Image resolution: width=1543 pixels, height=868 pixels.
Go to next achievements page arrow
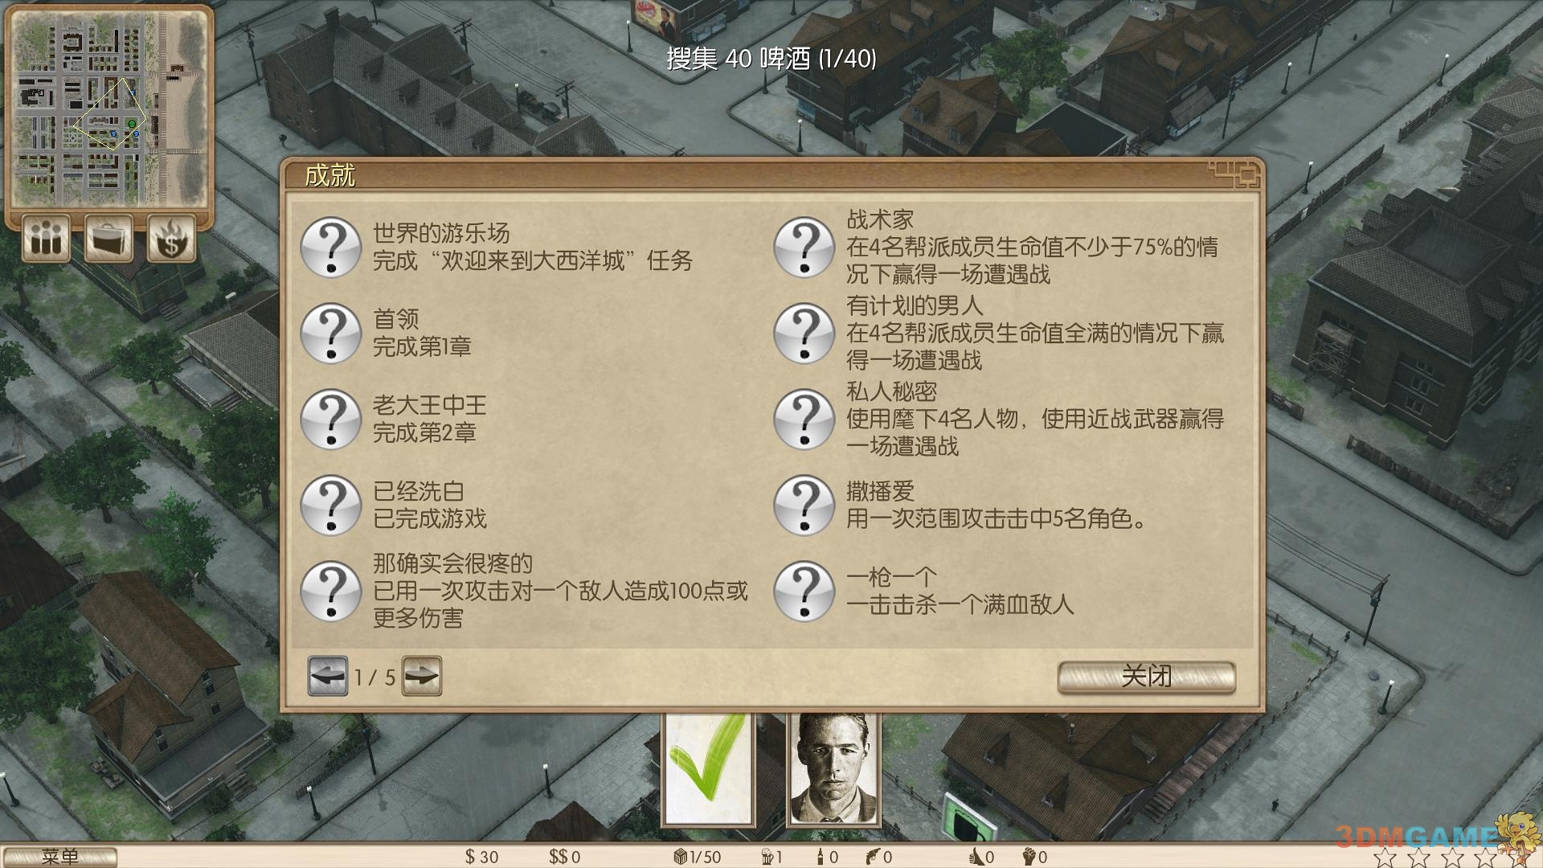(422, 676)
